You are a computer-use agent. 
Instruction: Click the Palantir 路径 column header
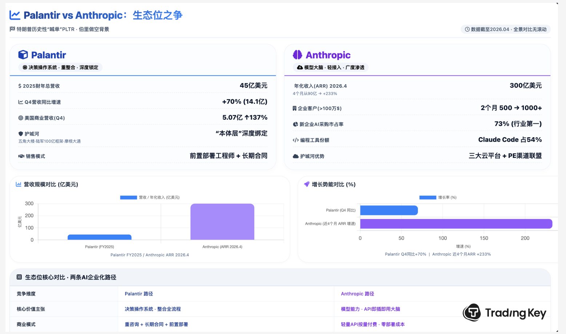click(139, 294)
